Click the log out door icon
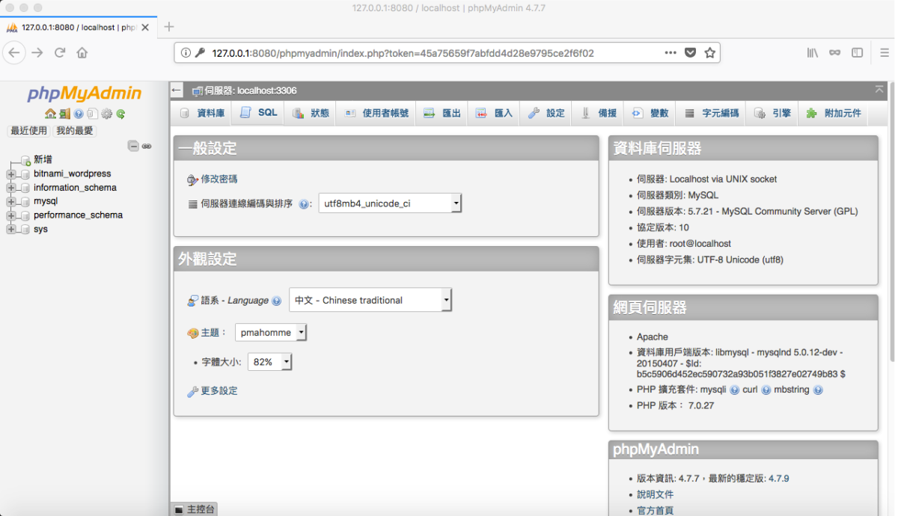Screen dimensions: 898x516 click(65, 114)
